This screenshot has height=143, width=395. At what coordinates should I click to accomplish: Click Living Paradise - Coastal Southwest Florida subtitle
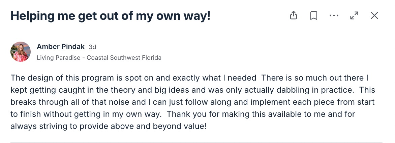[x=99, y=58]
